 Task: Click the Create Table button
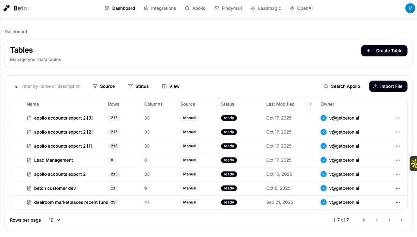(384, 51)
